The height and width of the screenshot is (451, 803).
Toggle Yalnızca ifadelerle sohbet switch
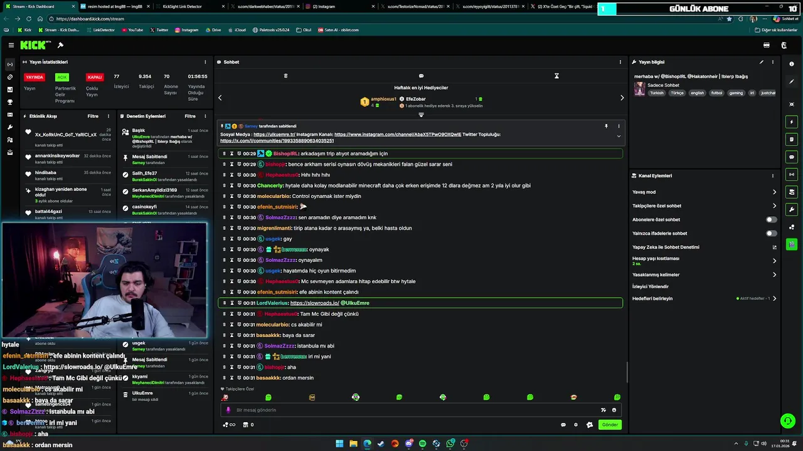(x=771, y=234)
